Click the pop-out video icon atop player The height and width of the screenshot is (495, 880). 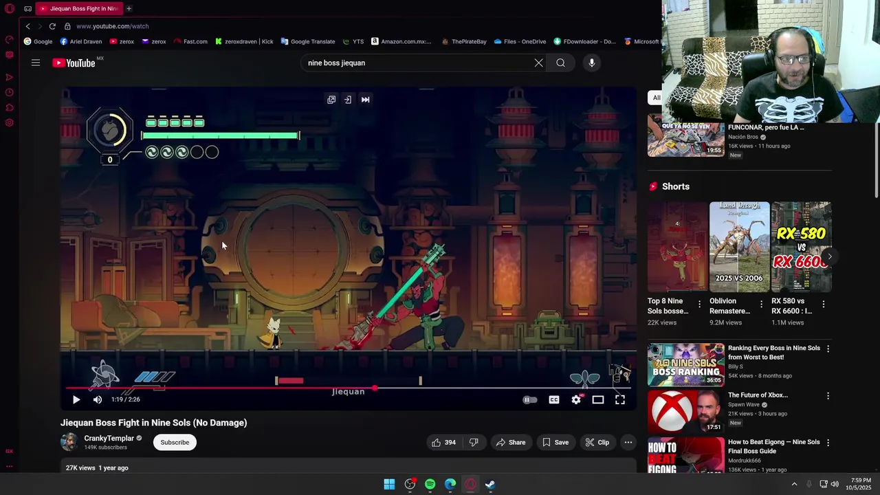331,100
